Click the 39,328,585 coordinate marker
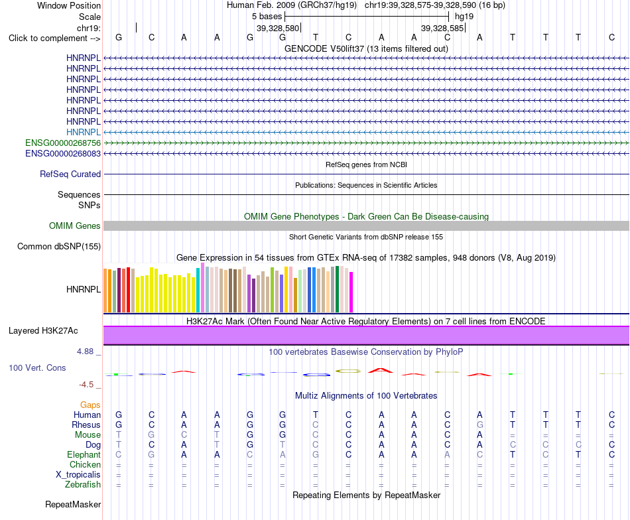The height and width of the screenshot is (520, 630). (442, 28)
